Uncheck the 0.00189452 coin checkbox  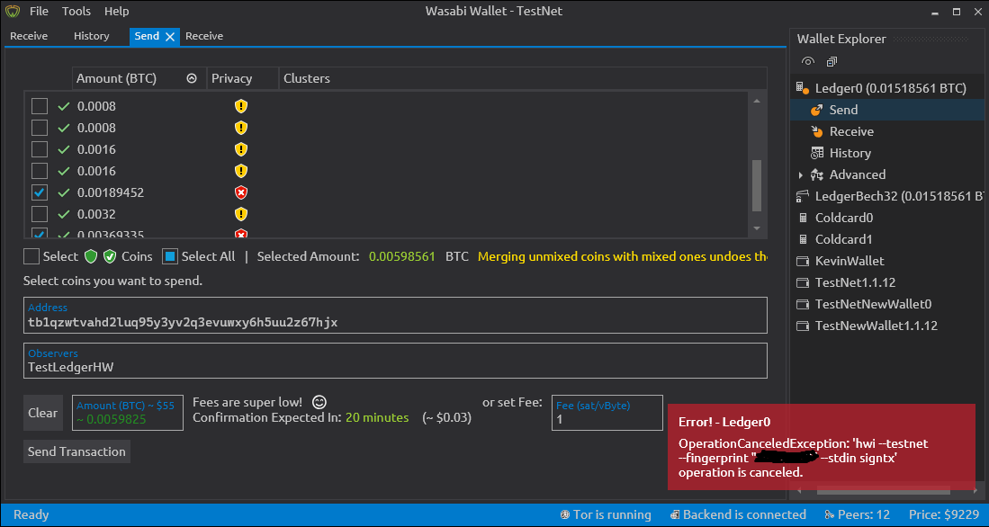click(x=40, y=192)
